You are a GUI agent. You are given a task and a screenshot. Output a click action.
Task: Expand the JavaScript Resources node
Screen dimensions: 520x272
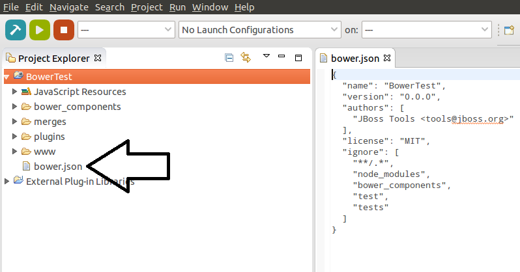(x=15, y=91)
